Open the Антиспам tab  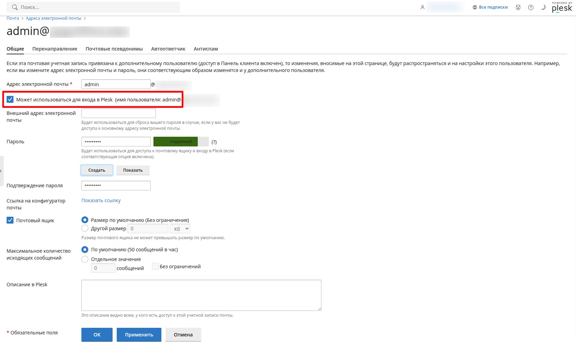point(206,49)
